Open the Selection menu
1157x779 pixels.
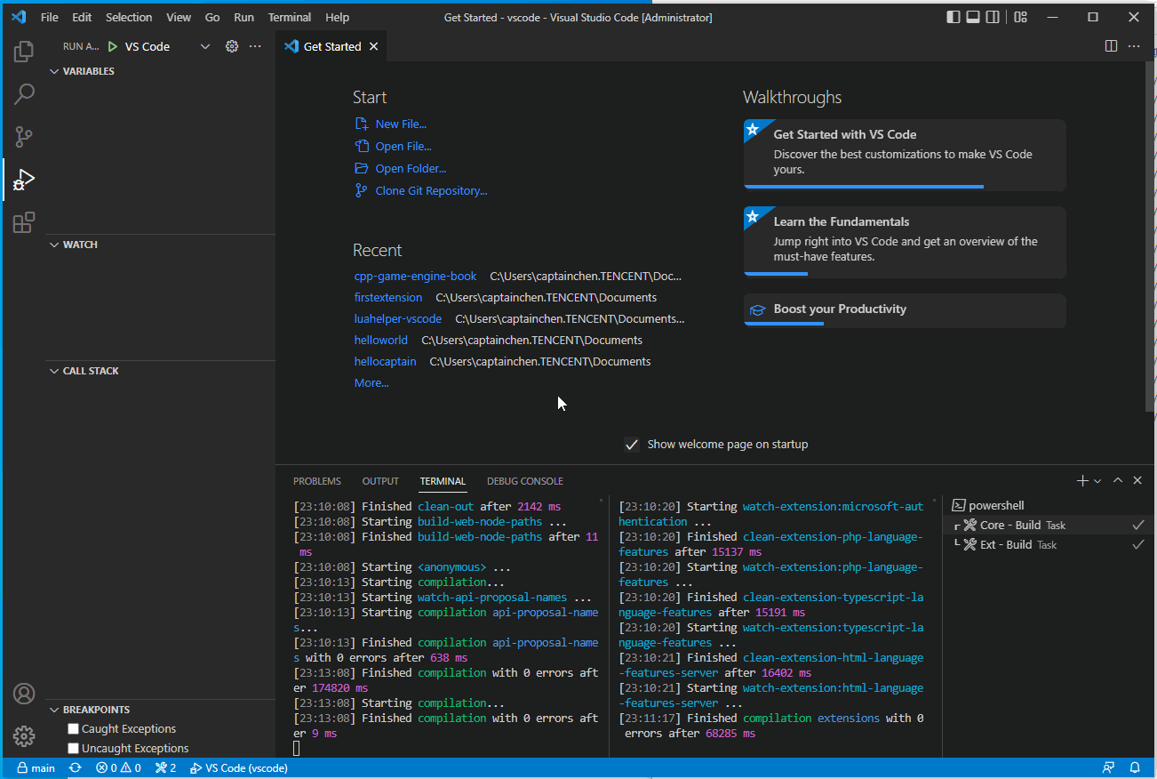(129, 17)
